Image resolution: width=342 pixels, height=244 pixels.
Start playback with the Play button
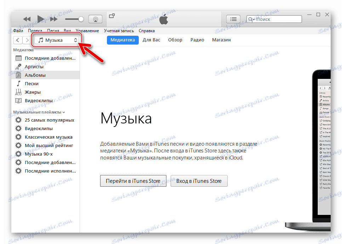click(41, 19)
